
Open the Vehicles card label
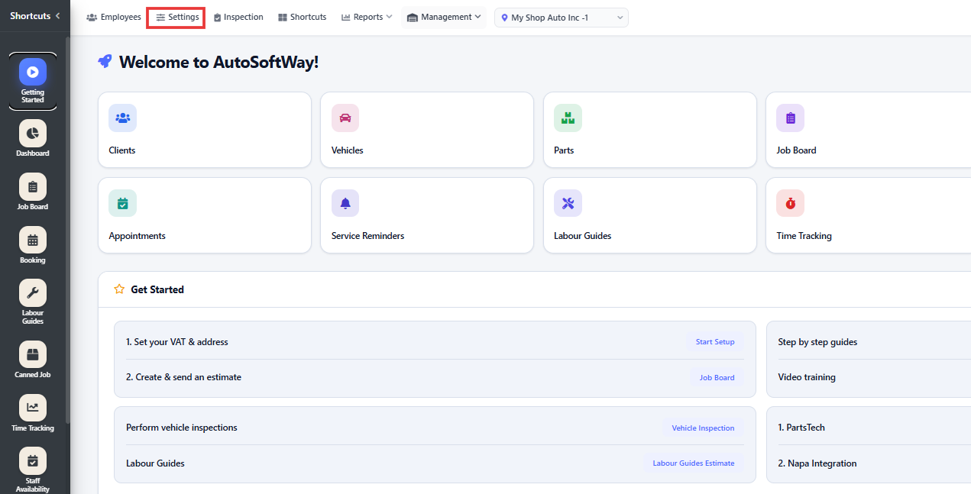tap(348, 150)
